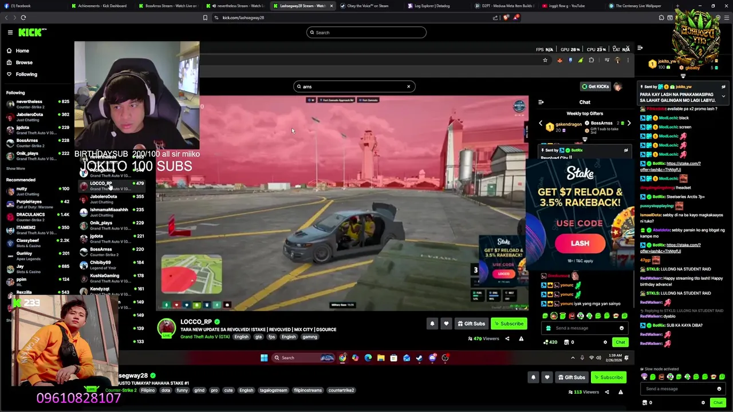
Task: Share lashsegway28 stream icon
Action: (x=606, y=392)
